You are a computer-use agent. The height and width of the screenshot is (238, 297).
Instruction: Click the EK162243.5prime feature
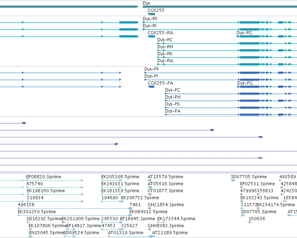click(x=259, y=198)
